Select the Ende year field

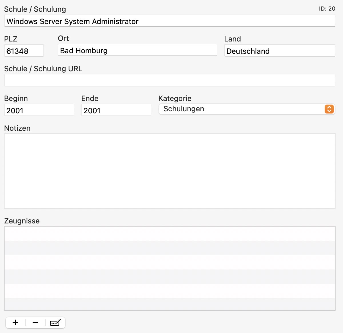tap(116, 110)
